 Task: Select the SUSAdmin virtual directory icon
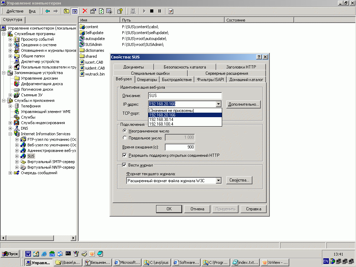coord(82,44)
